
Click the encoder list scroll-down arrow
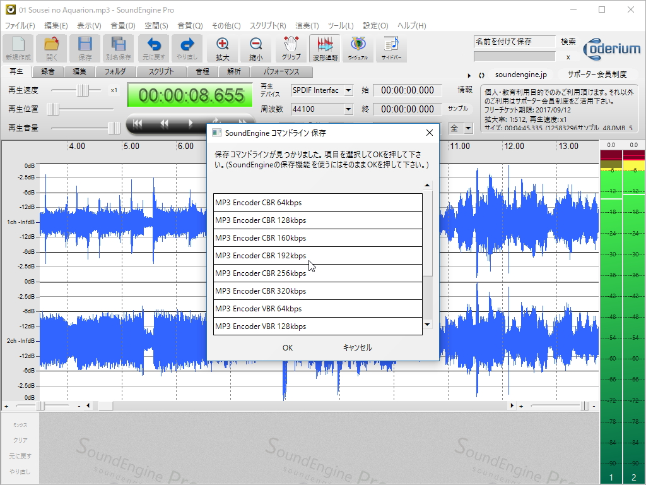pos(427,325)
